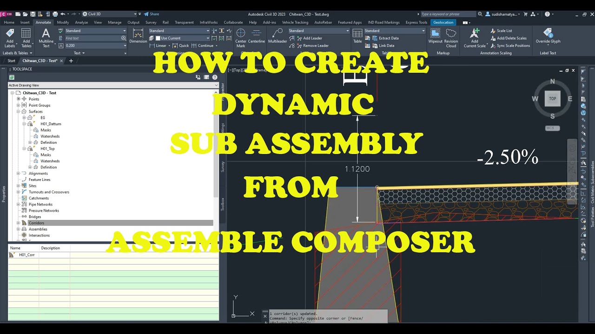Open the text height 0.200 dropdown

[96, 45]
